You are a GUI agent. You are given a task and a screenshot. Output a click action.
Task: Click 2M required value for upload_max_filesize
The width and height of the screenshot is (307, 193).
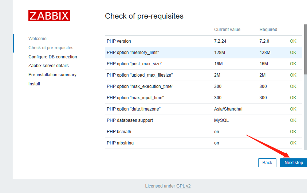[262, 75]
